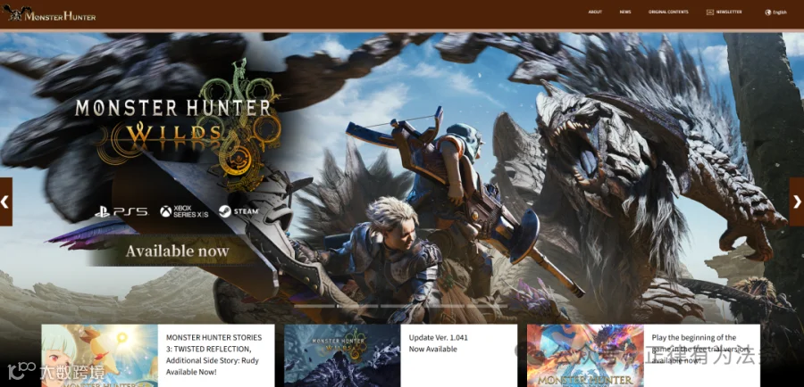This screenshot has width=804, height=387.
Task: Click the globe language icon
Action: (768, 12)
